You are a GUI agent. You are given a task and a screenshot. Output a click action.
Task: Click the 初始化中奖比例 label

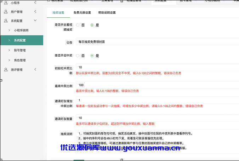point(63,71)
